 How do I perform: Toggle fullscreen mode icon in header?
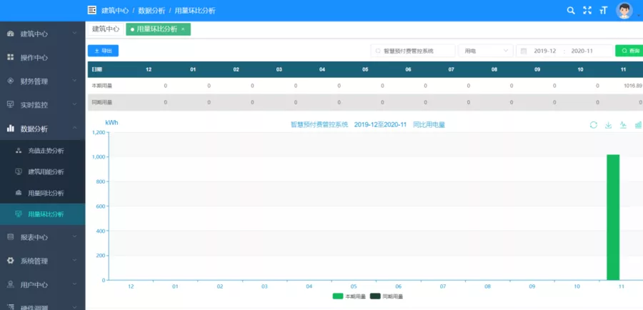[587, 11]
